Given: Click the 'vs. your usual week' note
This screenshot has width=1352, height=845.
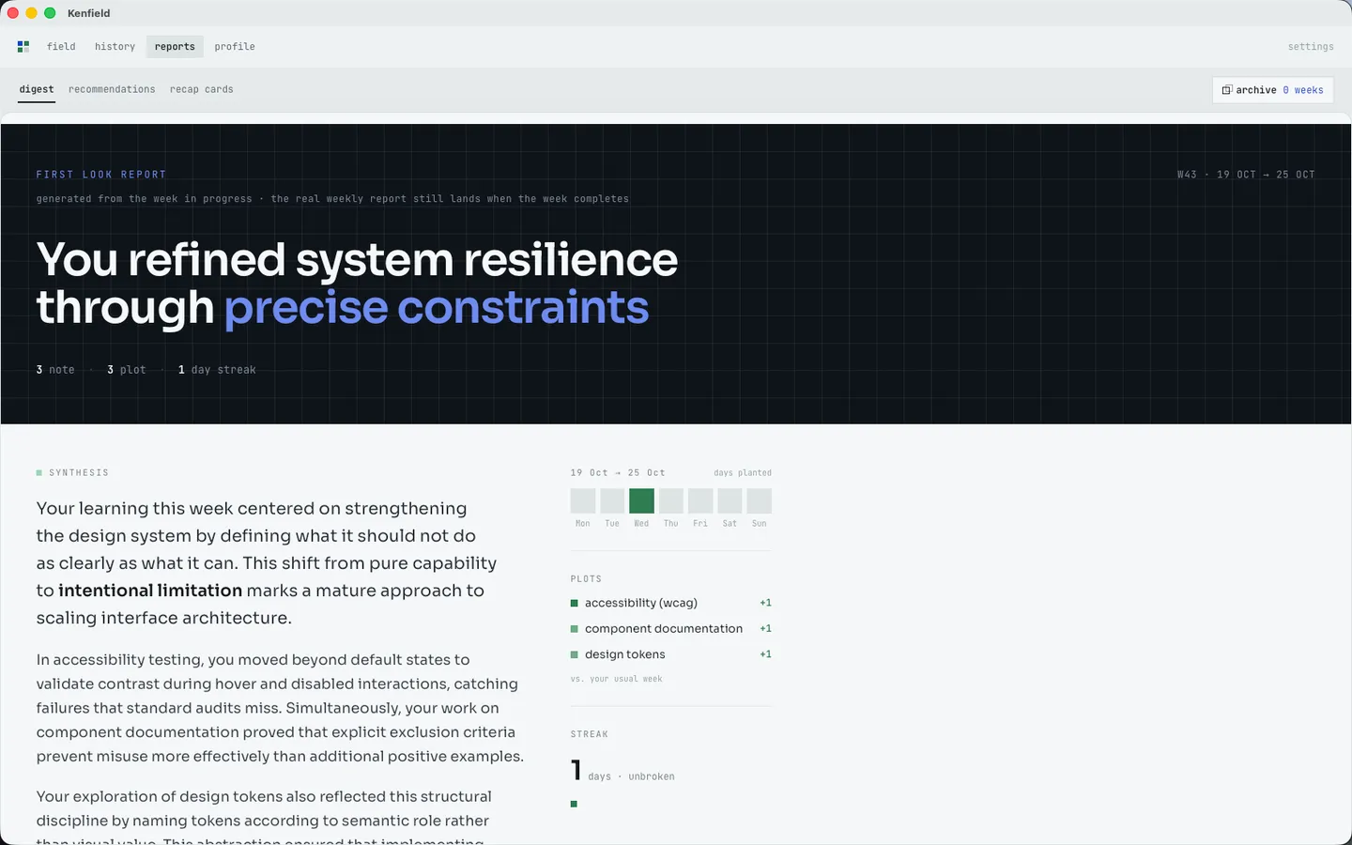Looking at the screenshot, I should (617, 679).
